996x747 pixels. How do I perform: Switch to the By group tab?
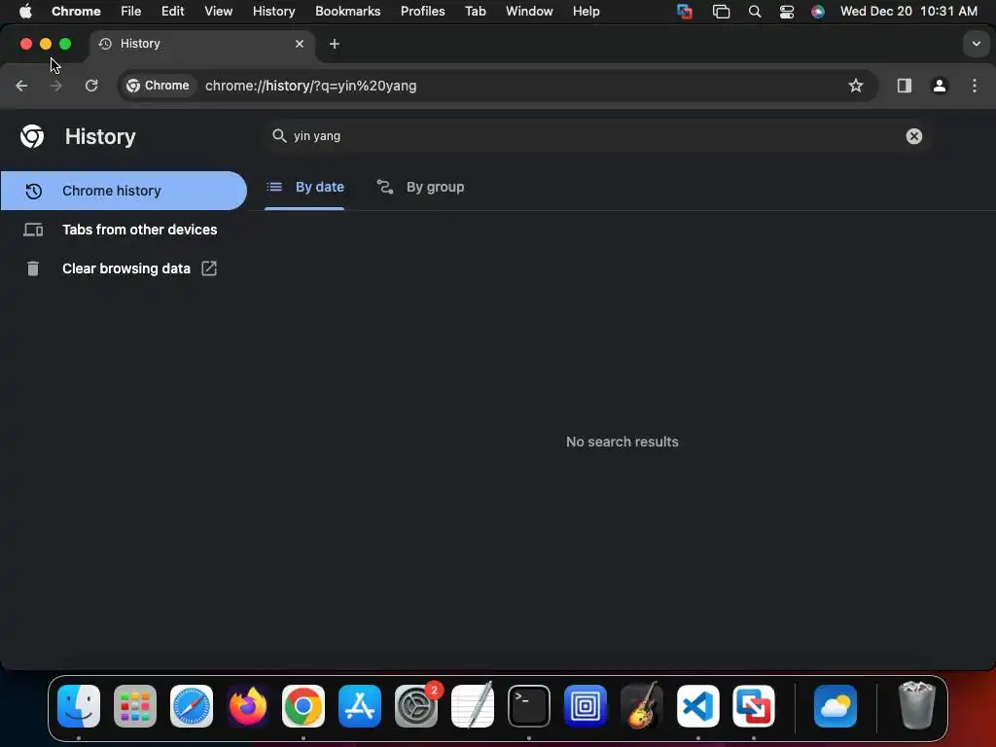point(420,188)
